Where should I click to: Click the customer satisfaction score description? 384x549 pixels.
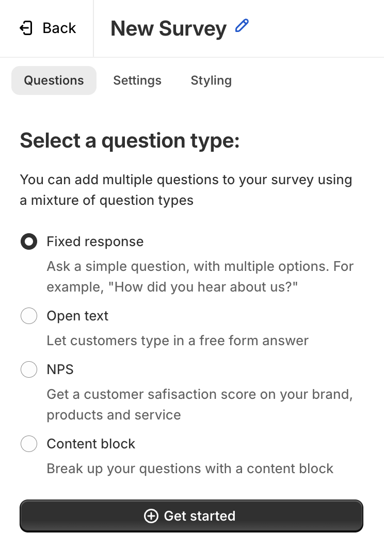[200, 405]
